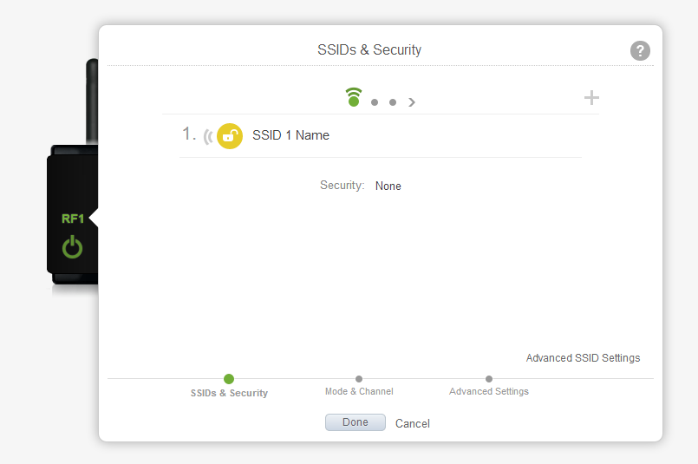
Task: Select the SSIDs & Security step label
Action: (x=229, y=393)
